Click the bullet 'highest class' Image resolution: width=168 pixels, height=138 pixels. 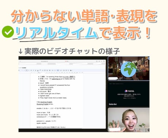point(45,96)
